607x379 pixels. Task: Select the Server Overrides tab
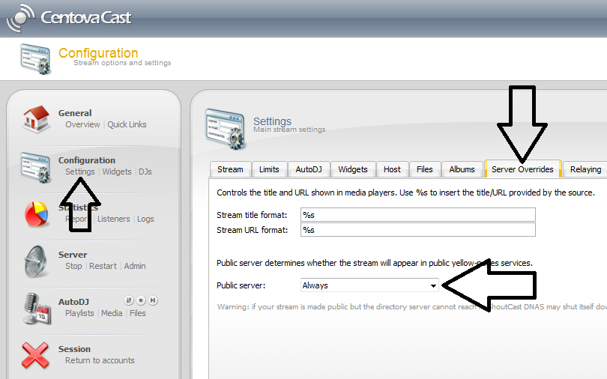522,169
